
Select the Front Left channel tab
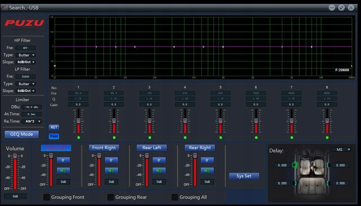[56, 148]
